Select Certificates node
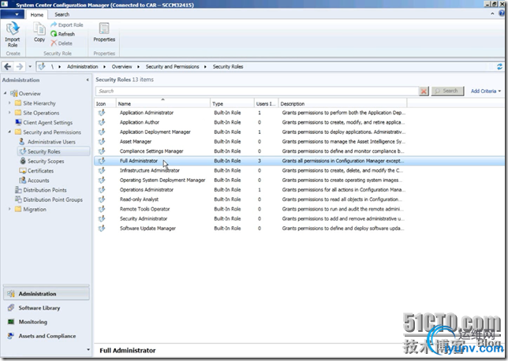This screenshot has height=361, width=508. coord(36,170)
